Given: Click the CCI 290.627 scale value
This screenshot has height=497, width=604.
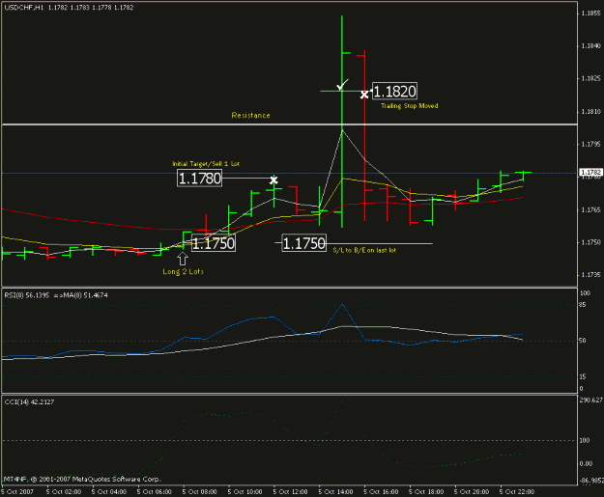Looking at the screenshot, I should click(590, 400).
